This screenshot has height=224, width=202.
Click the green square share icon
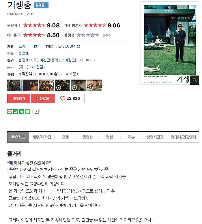coord(28,112)
